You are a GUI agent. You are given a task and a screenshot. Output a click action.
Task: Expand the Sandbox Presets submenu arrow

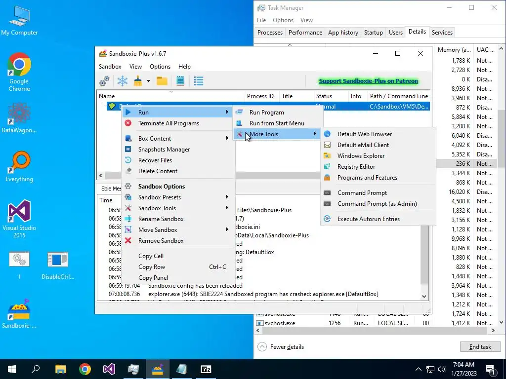click(x=227, y=197)
